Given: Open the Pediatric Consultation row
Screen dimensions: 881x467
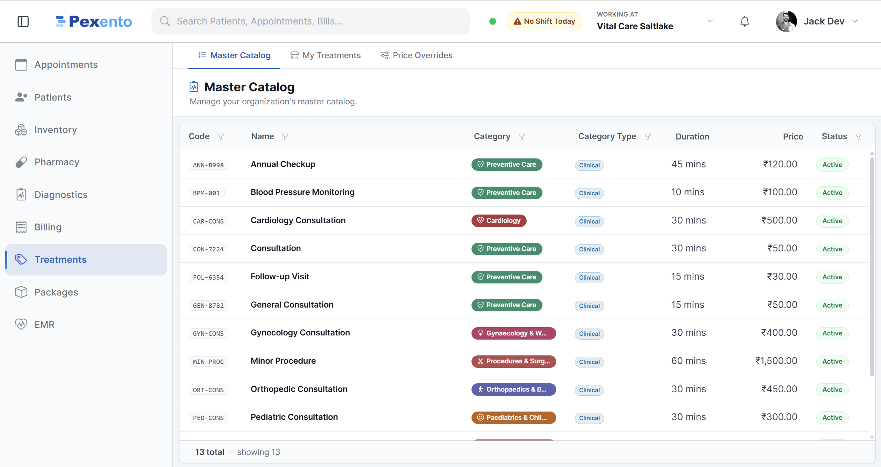Looking at the screenshot, I should tap(524, 417).
